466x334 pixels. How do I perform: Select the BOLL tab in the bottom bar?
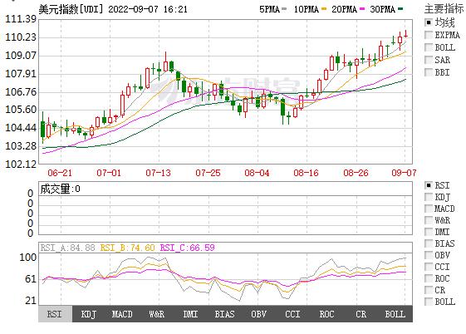[395, 314]
